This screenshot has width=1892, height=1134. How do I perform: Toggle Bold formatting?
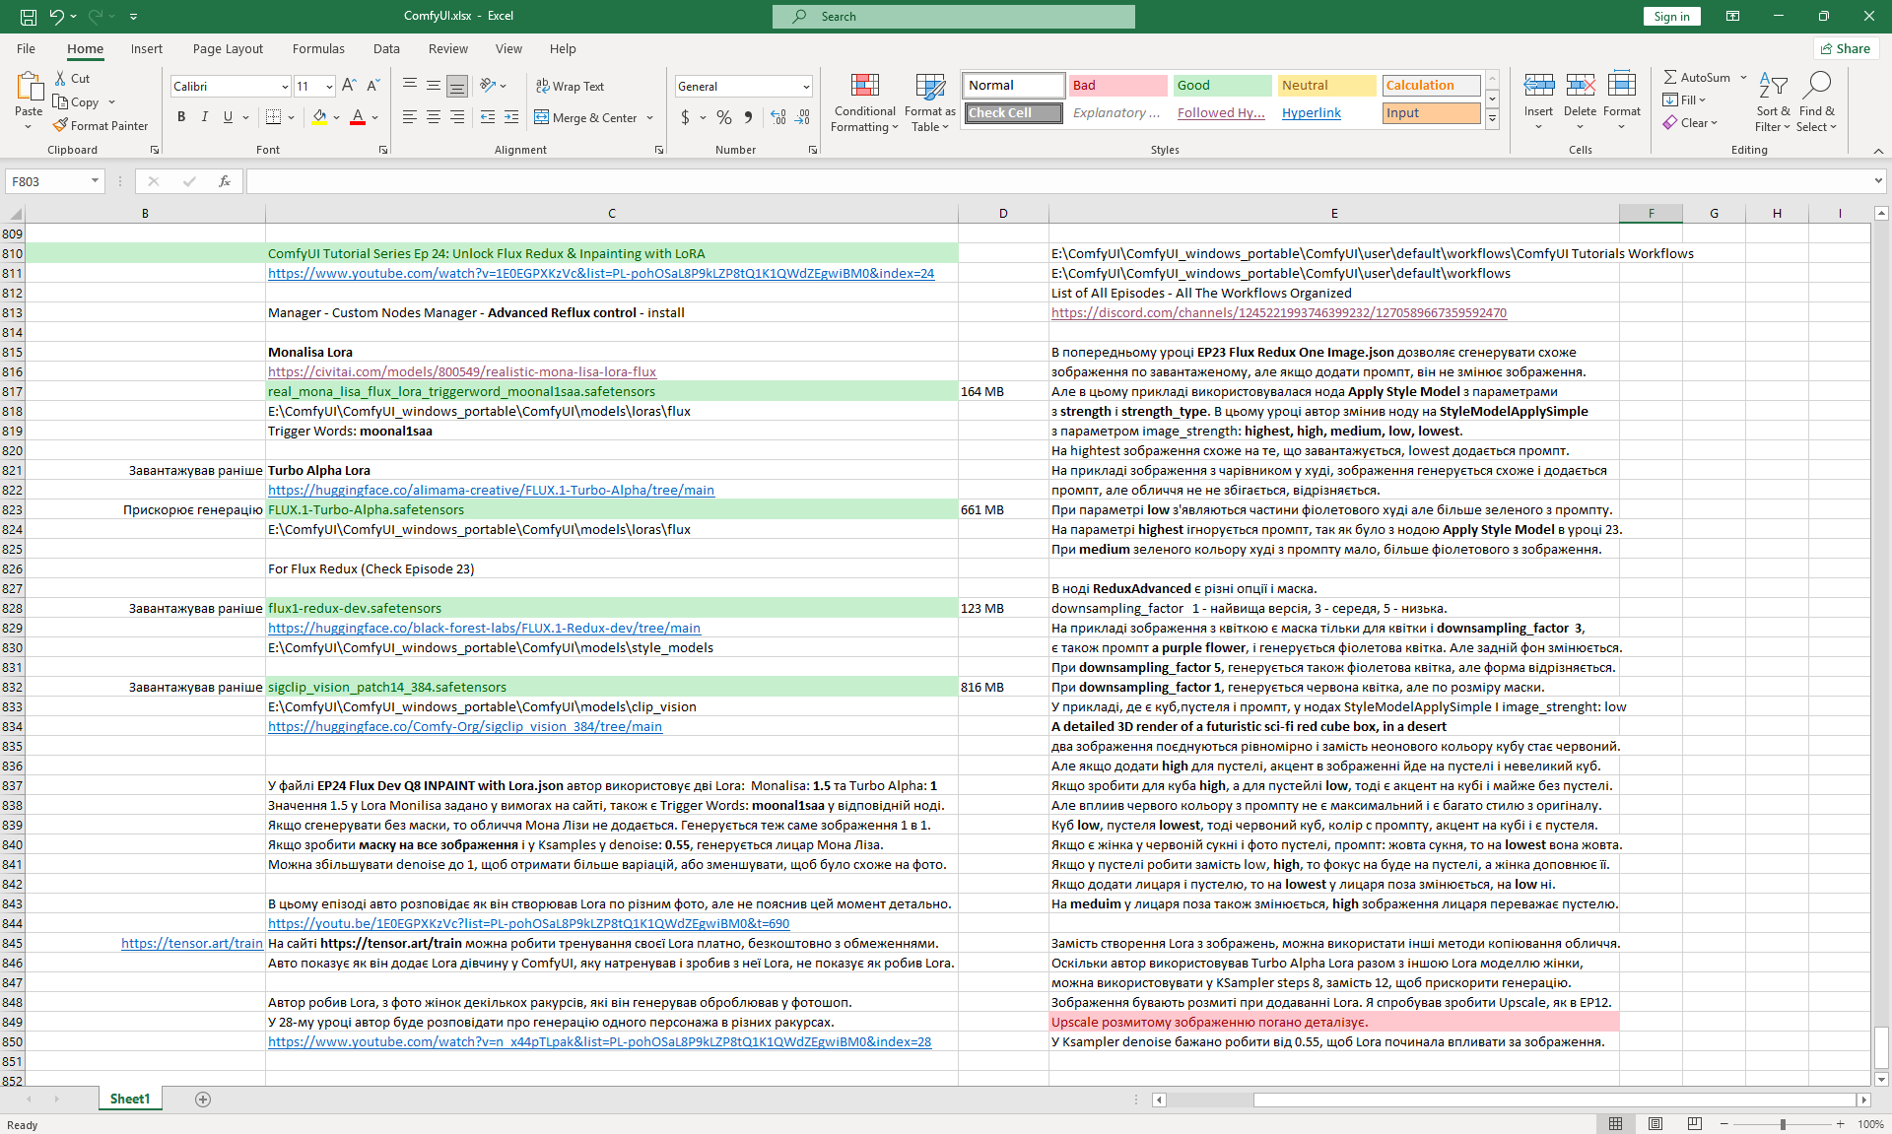pos(181,117)
